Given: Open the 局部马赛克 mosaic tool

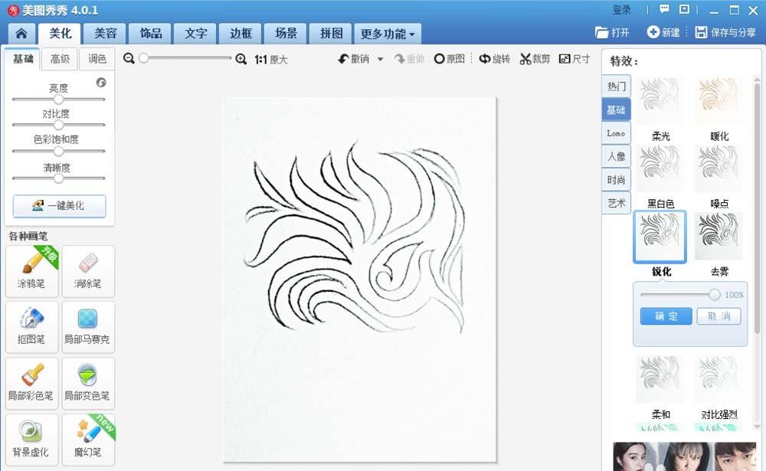Looking at the screenshot, I should coord(87,327).
